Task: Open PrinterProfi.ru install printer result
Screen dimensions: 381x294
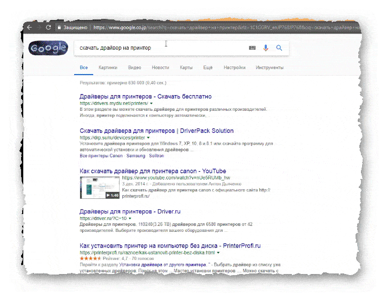Action: coord(170,246)
